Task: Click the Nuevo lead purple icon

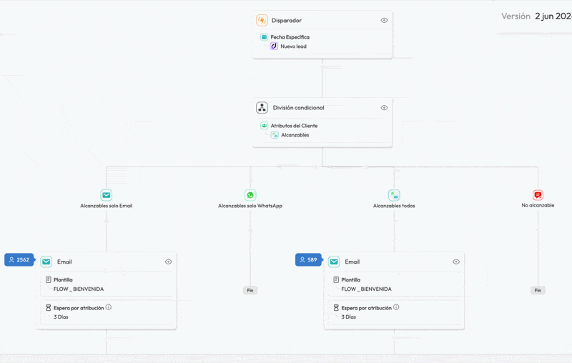Action: pyautogui.click(x=274, y=46)
